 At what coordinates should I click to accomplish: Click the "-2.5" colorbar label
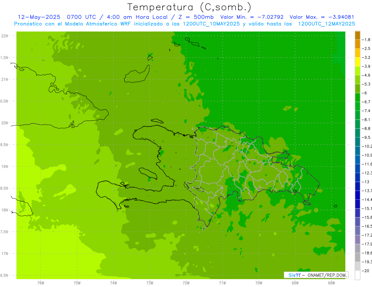click(x=366, y=49)
